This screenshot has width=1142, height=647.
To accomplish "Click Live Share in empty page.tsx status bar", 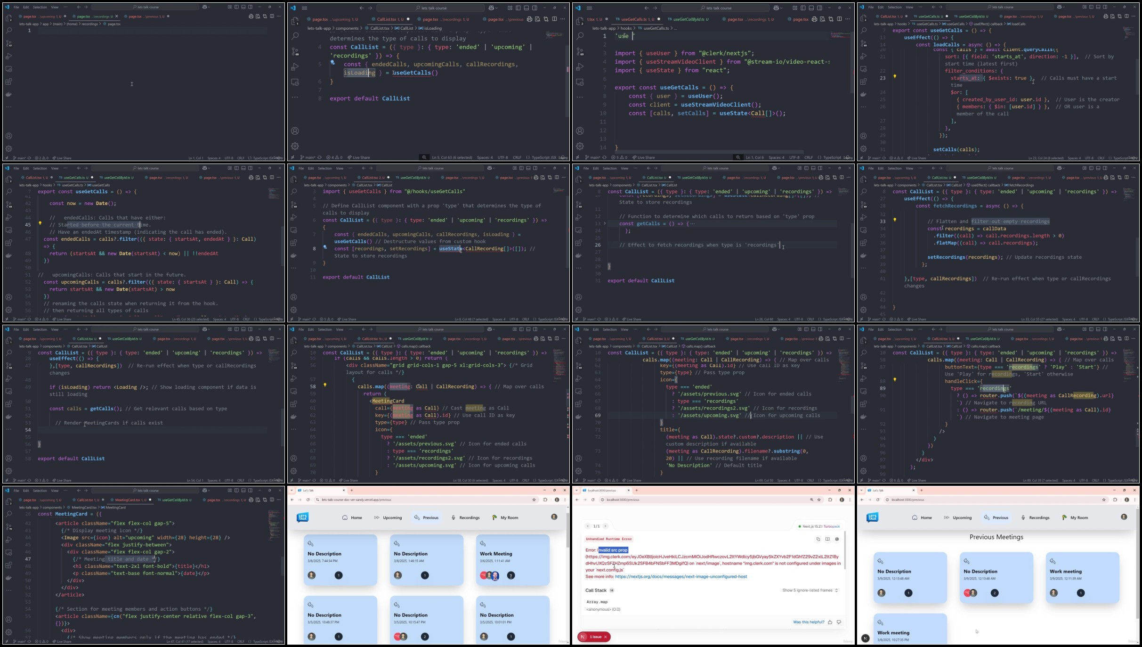I will (62, 158).
